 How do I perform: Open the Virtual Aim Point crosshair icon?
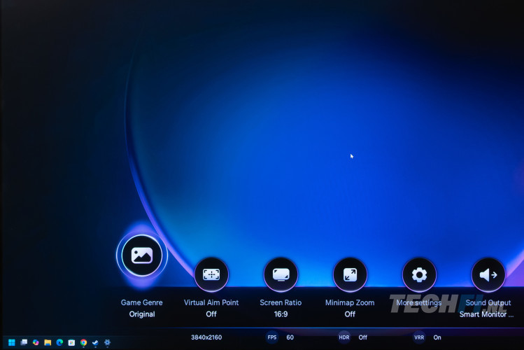pos(211,275)
